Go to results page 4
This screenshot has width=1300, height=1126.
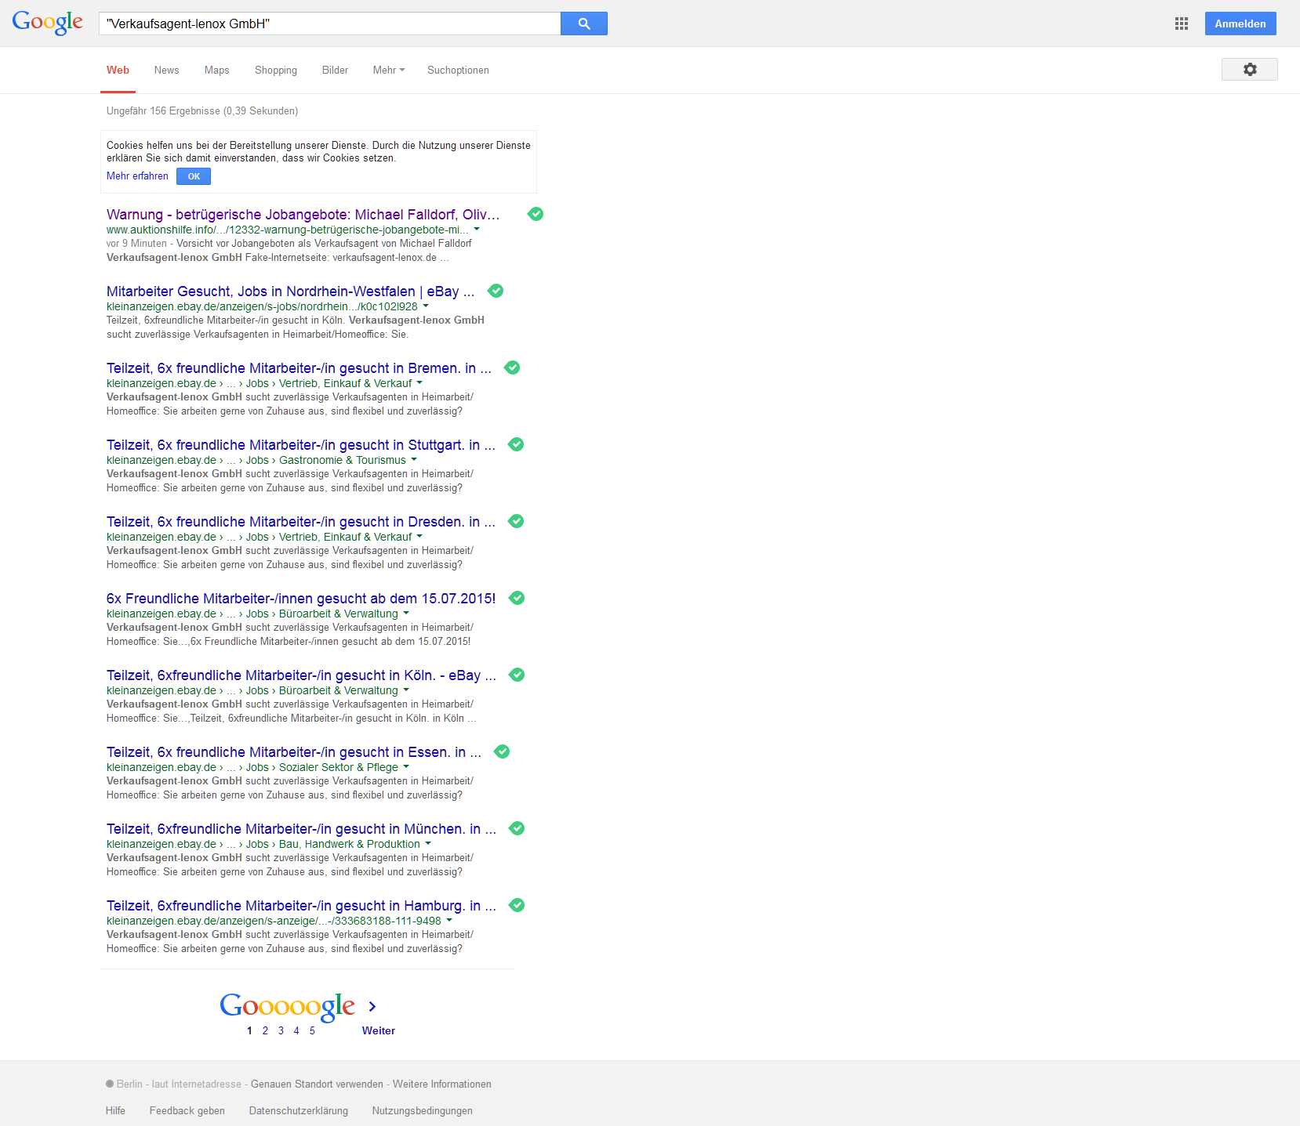[296, 1030]
